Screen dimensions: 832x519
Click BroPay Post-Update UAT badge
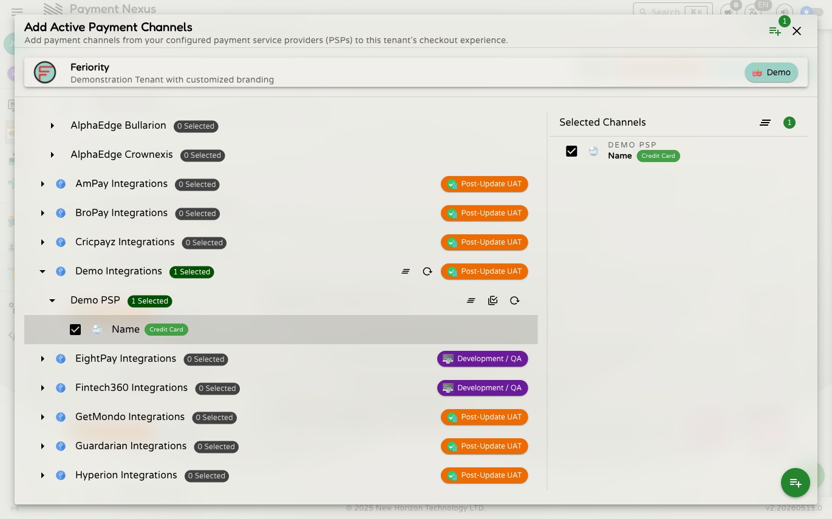(x=485, y=213)
